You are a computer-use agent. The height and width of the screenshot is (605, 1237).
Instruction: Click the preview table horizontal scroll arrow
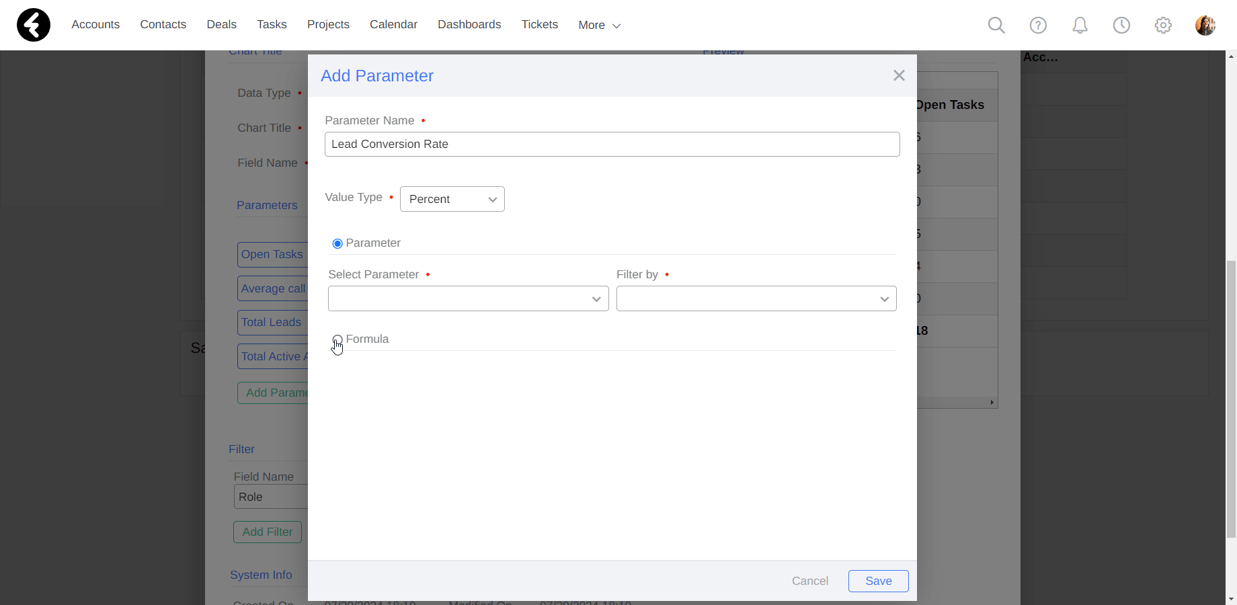992,402
